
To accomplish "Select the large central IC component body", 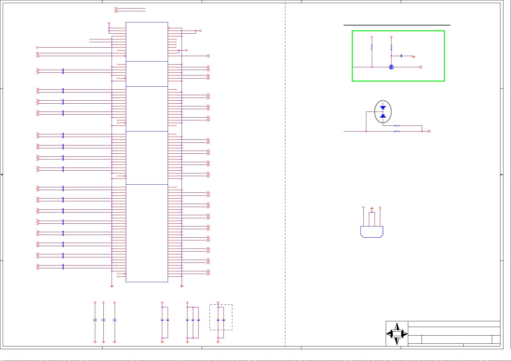I will tap(147, 152).
